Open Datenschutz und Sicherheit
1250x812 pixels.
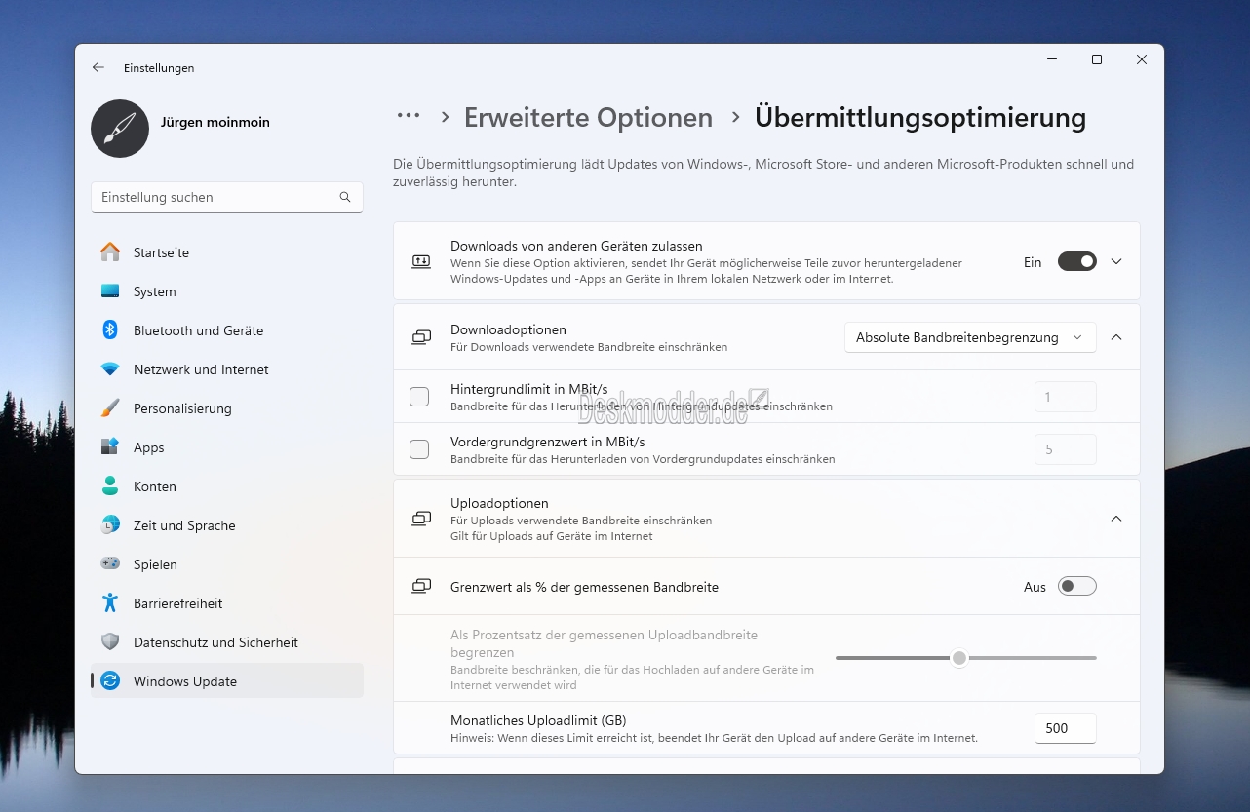click(x=227, y=642)
